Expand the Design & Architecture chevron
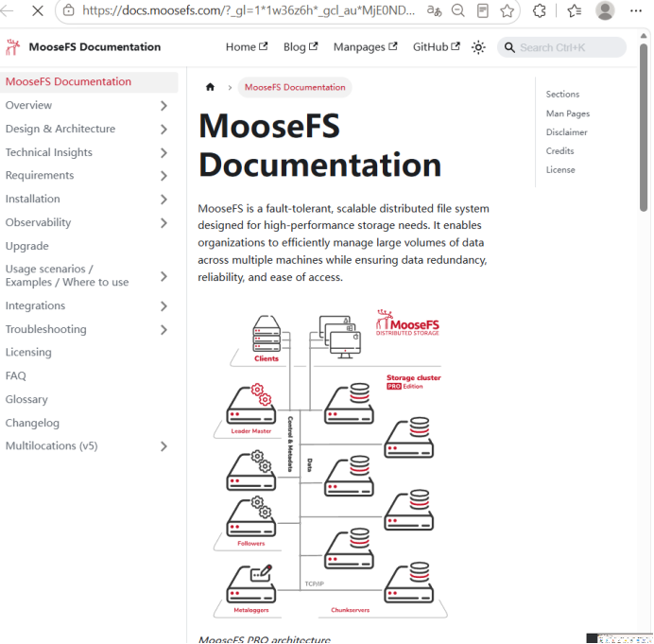 click(163, 130)
